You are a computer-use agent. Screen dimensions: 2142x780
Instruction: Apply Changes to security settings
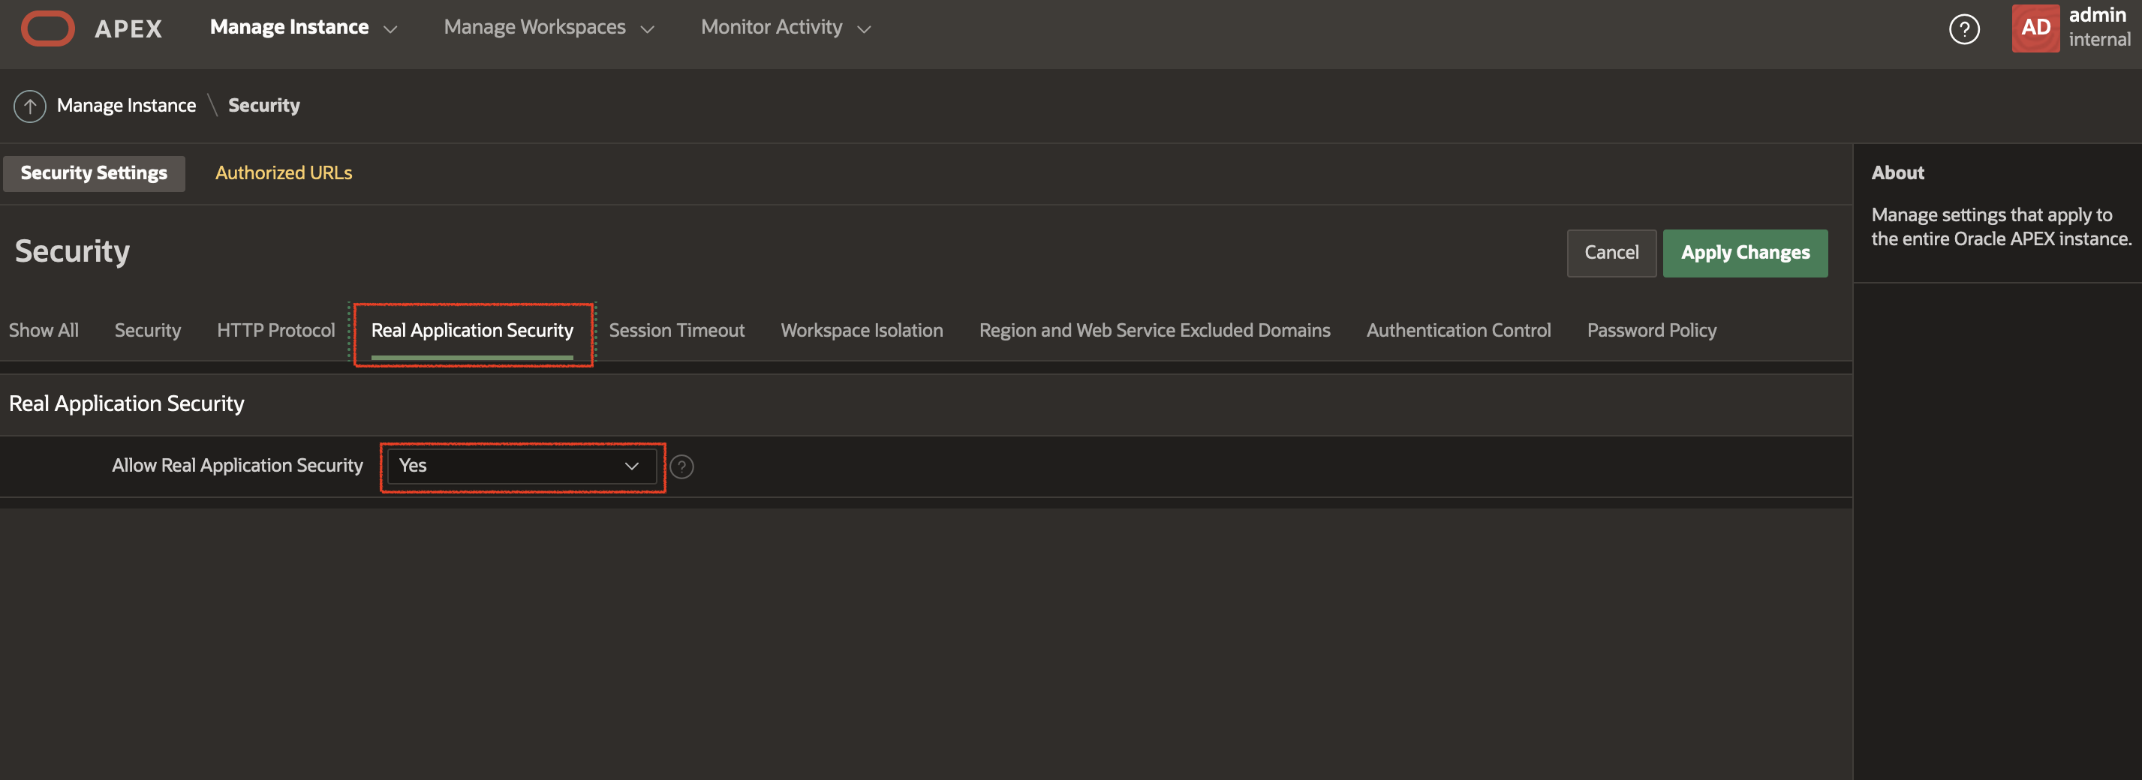pos(1746,253)
